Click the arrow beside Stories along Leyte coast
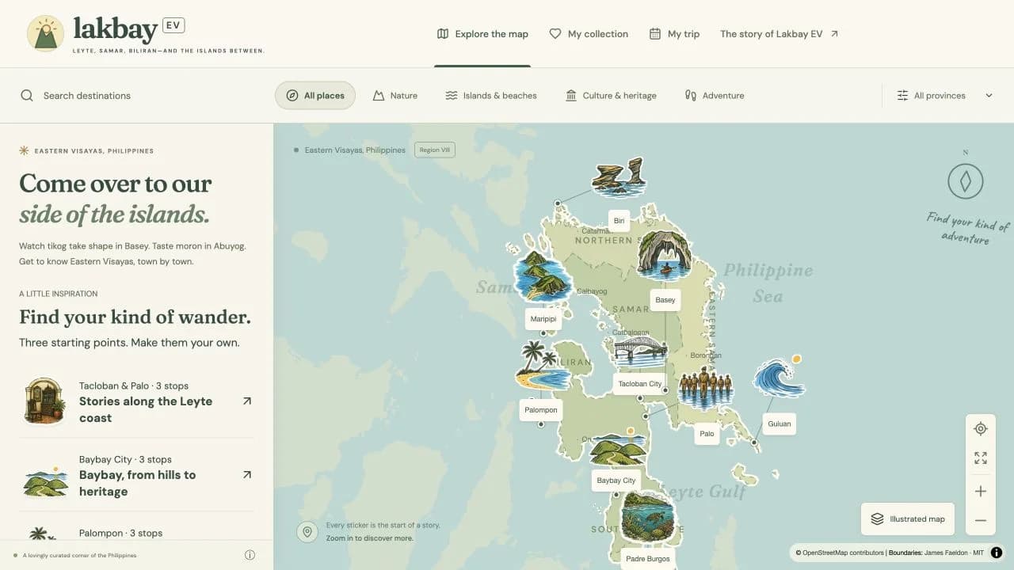 (x=247, y=401)
